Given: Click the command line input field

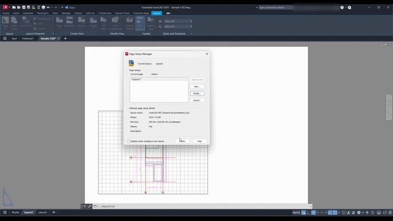Looking at the screenshot, I should click(203, 206).
